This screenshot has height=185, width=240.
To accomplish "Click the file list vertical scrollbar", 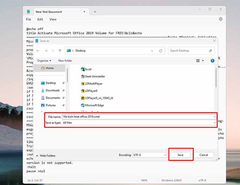I will point(216,78).
